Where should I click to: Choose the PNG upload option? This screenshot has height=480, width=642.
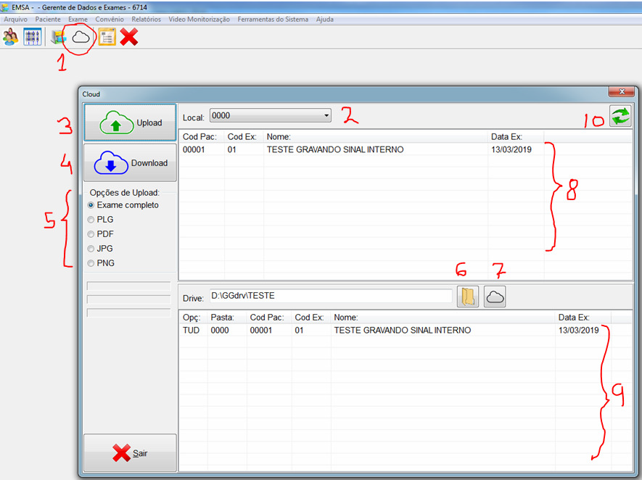(91, 263)
